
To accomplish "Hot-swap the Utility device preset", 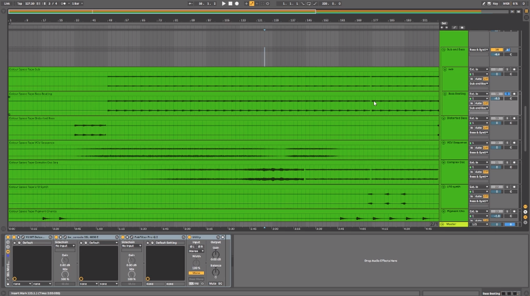I will pos(218,237).
